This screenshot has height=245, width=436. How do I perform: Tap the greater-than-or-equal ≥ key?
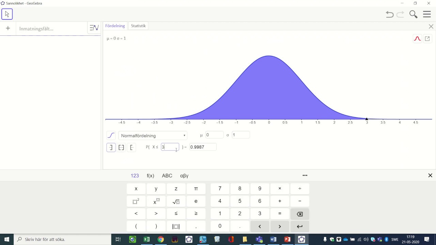(196, 214)
